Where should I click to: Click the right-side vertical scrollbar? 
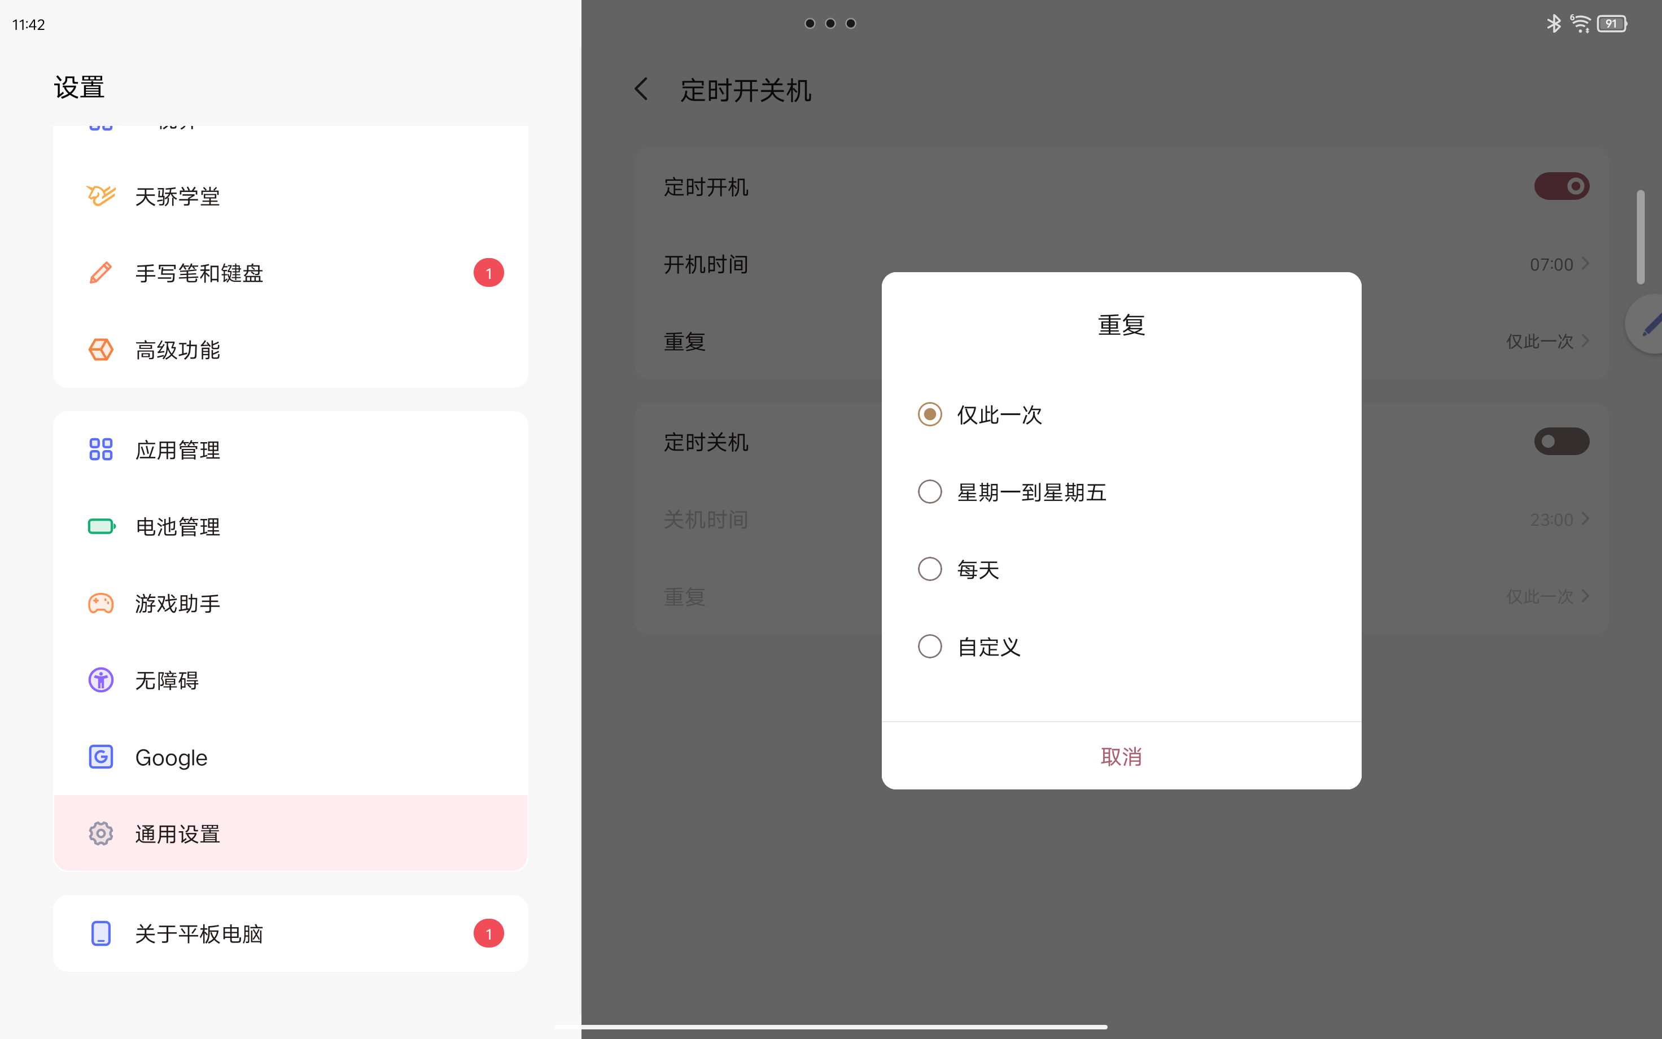1641,237
